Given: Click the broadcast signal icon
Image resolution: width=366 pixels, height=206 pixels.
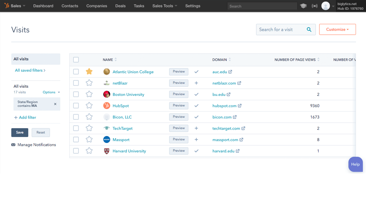Looking at the screenshot, I should 314,6.
